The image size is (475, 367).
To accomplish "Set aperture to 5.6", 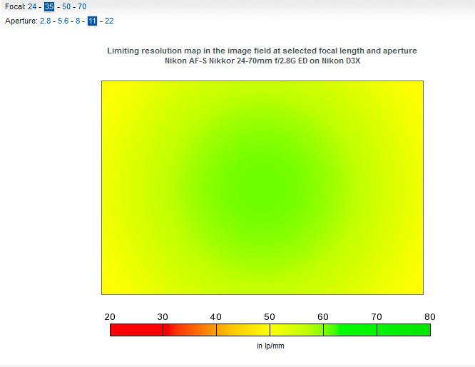I will 63,21.
